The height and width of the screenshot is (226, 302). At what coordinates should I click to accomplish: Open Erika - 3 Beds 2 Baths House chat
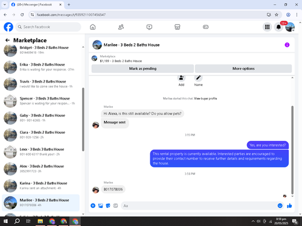coord(41,67)
